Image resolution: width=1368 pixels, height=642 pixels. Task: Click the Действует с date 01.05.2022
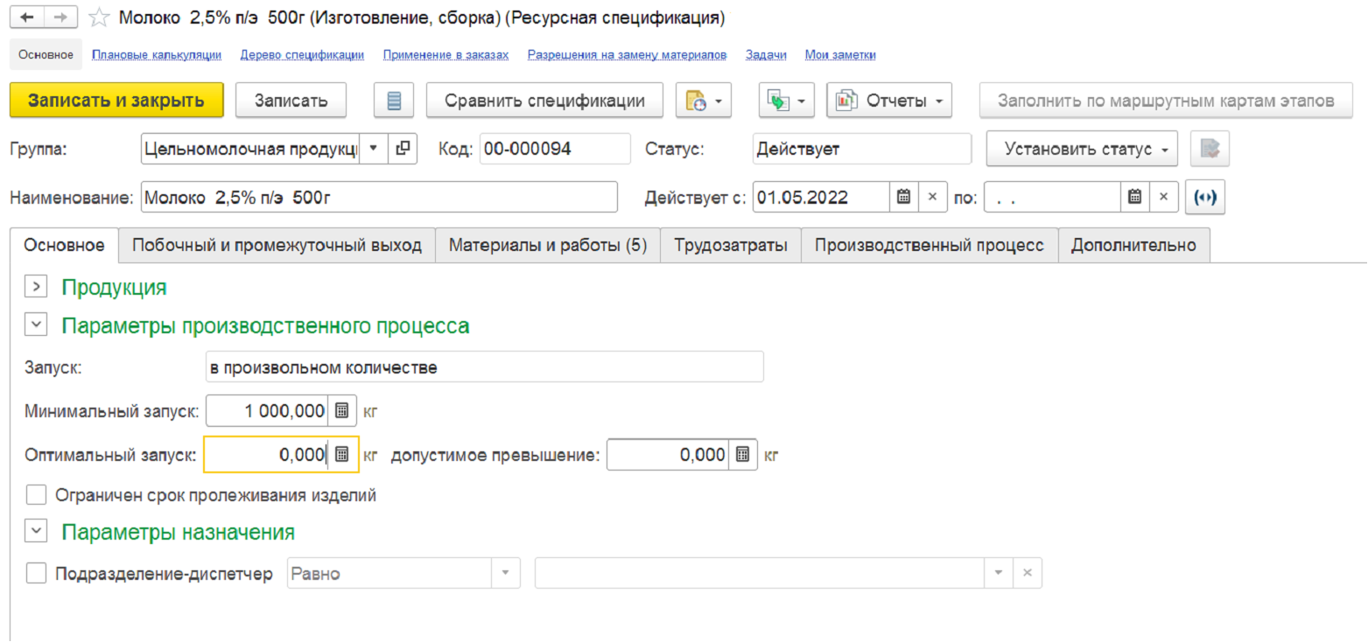[x=822, y=197]
